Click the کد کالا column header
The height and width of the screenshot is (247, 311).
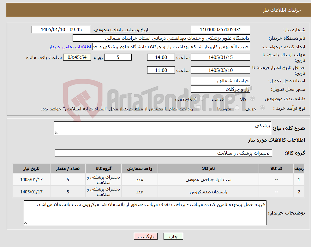click(x=276, y=168)
